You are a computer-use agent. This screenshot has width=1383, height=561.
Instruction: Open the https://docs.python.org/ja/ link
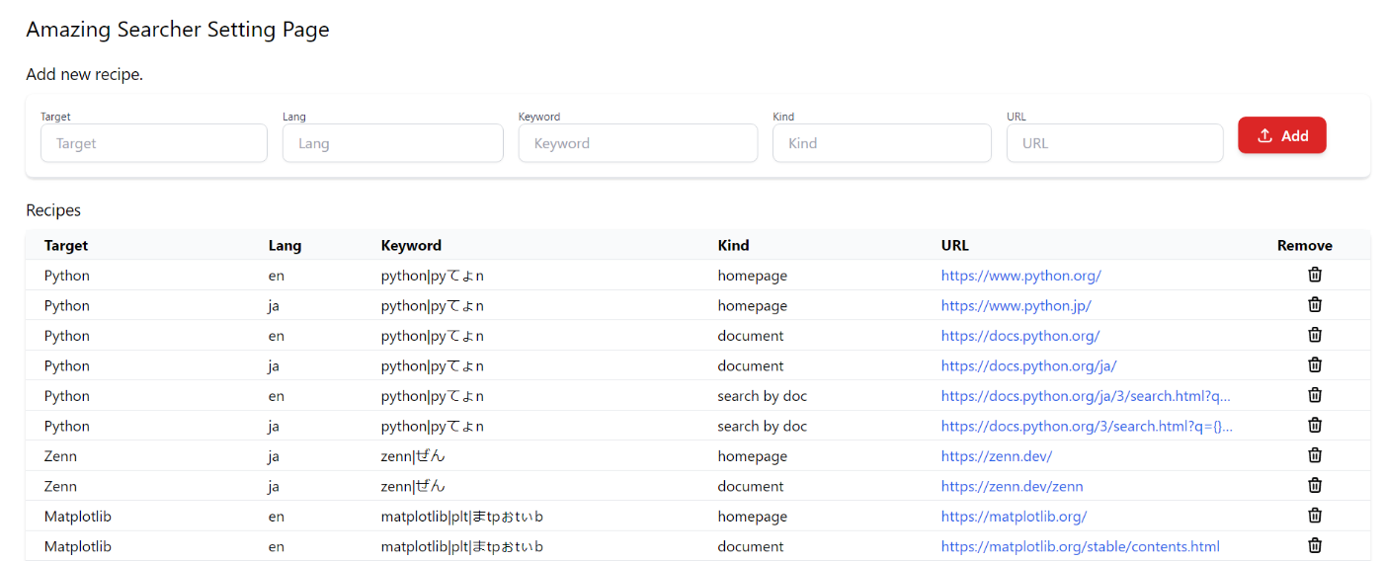[x=1028, y=366]
